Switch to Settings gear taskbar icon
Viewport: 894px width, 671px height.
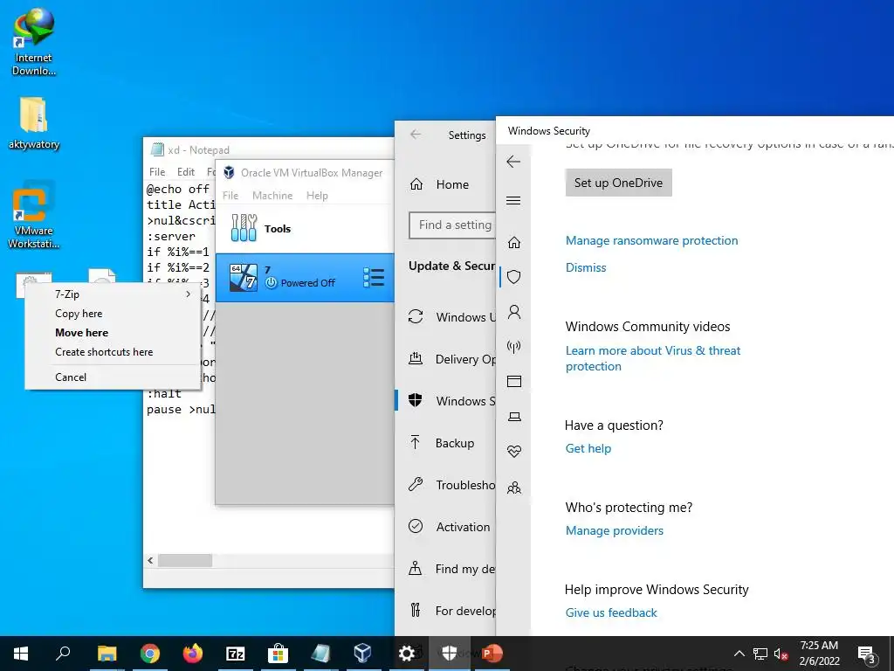coord(407,654)
